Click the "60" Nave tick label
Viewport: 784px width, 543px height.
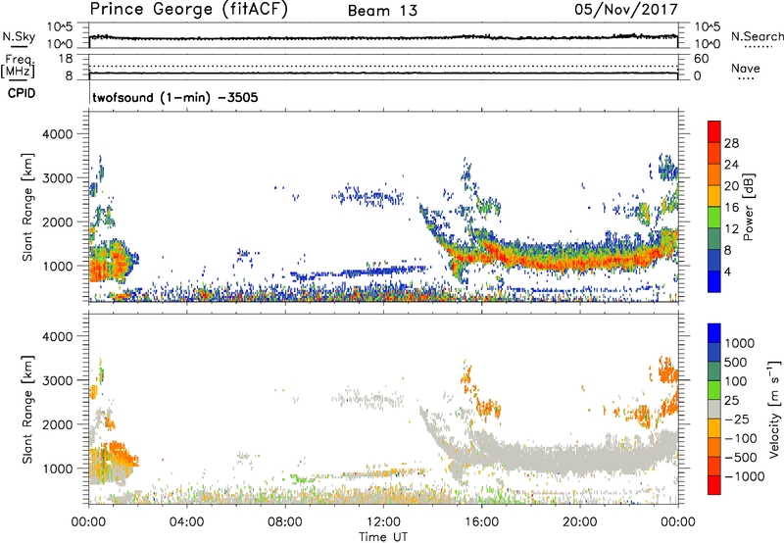[x=701, y=59]
